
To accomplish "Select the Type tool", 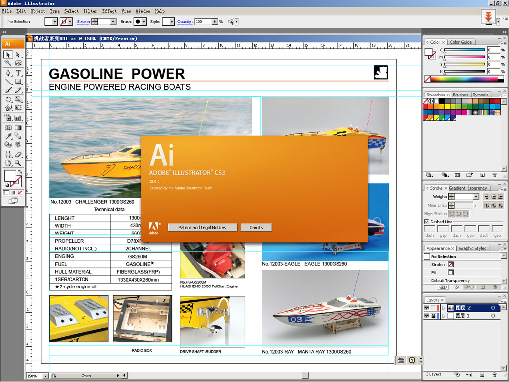I will 18,73.
